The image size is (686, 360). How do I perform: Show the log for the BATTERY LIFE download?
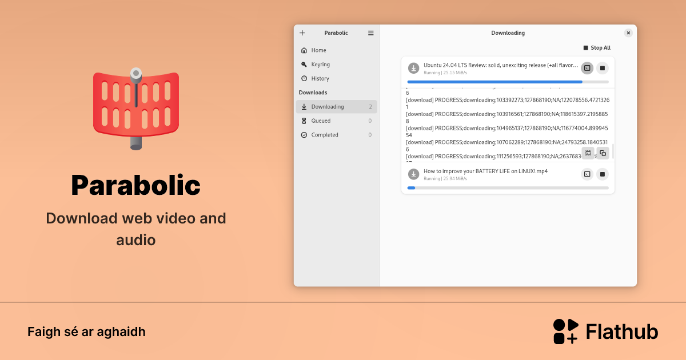(x=587, y=174)
